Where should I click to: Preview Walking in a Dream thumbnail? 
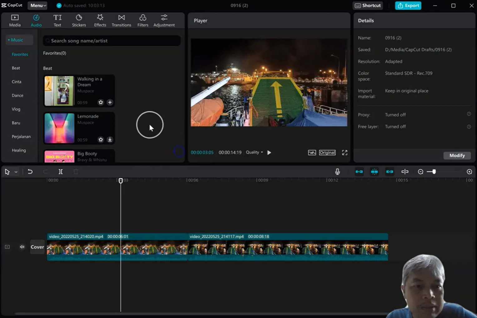[x=59, y=91]
